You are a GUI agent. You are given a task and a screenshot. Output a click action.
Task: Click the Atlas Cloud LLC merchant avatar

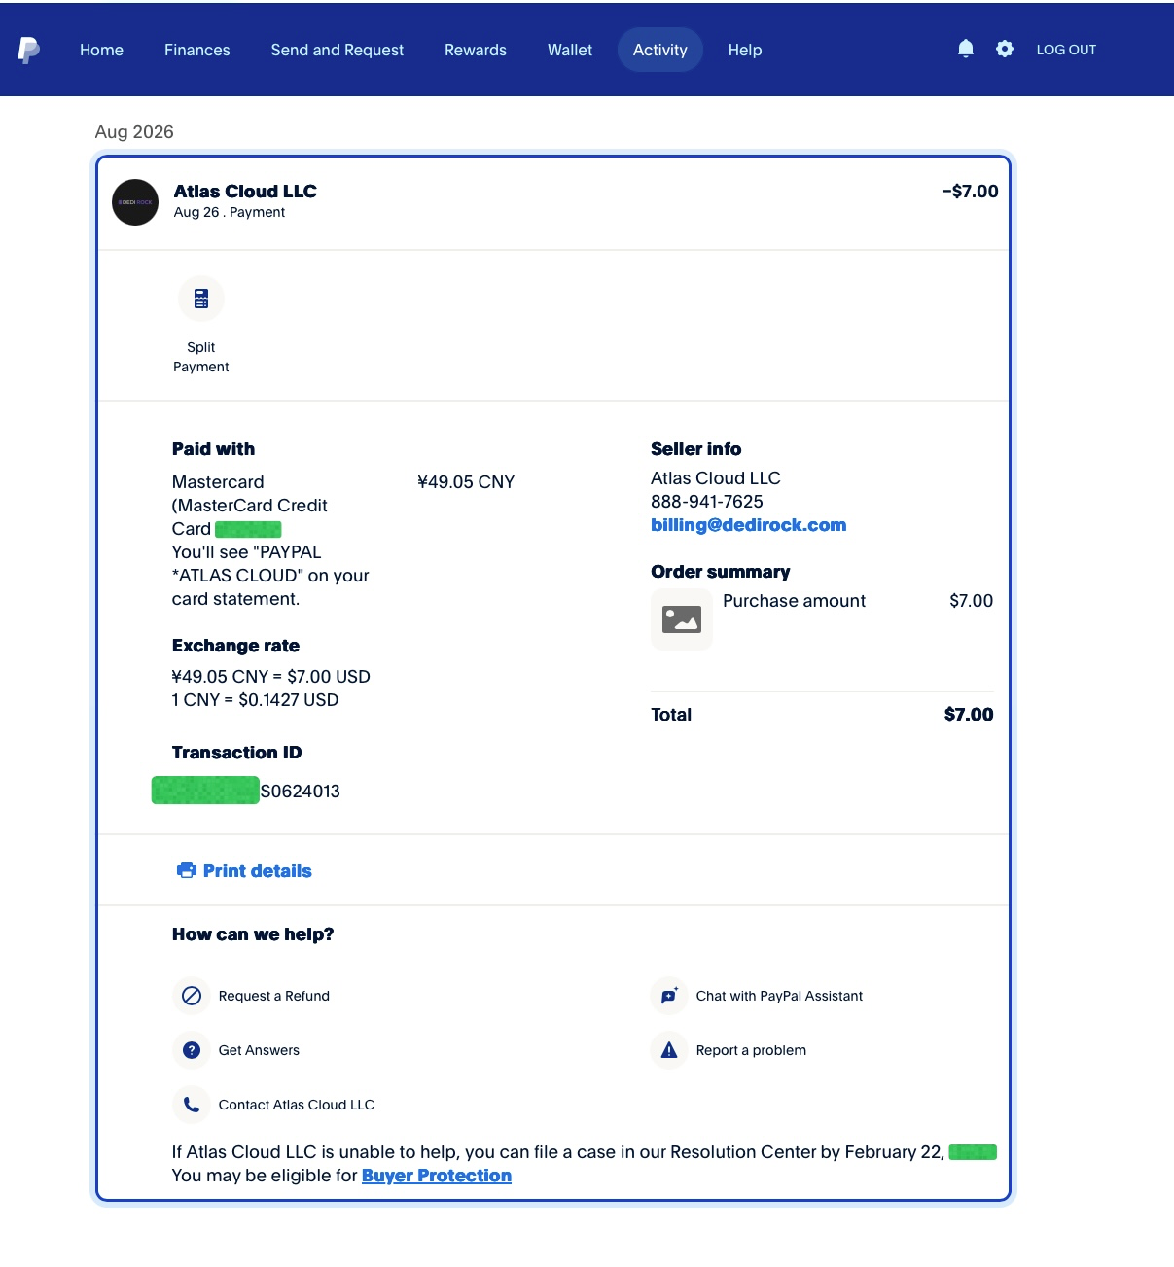pyautogui.click(x=135, y=202)
